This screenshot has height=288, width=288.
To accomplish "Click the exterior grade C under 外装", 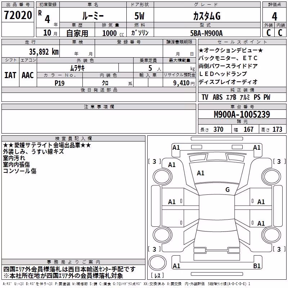I will [269, 33].
